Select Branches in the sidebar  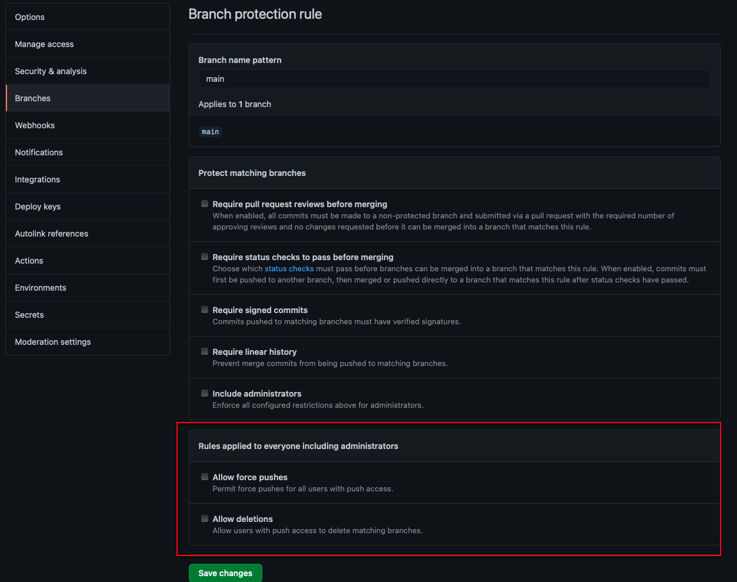pyautogui.click(x=33, y=98)
